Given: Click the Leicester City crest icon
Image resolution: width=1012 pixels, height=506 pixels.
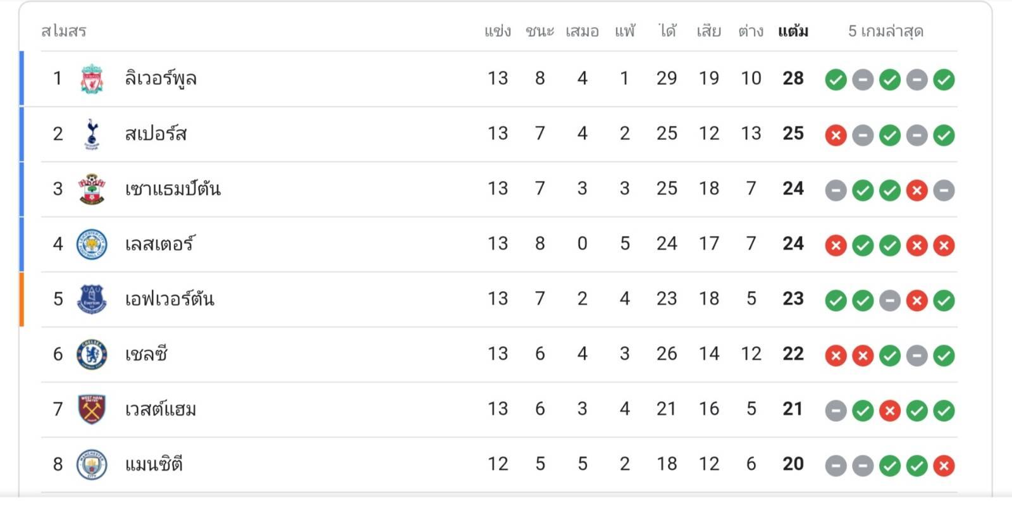Looking at the screenshot, I should coord(92,244).
